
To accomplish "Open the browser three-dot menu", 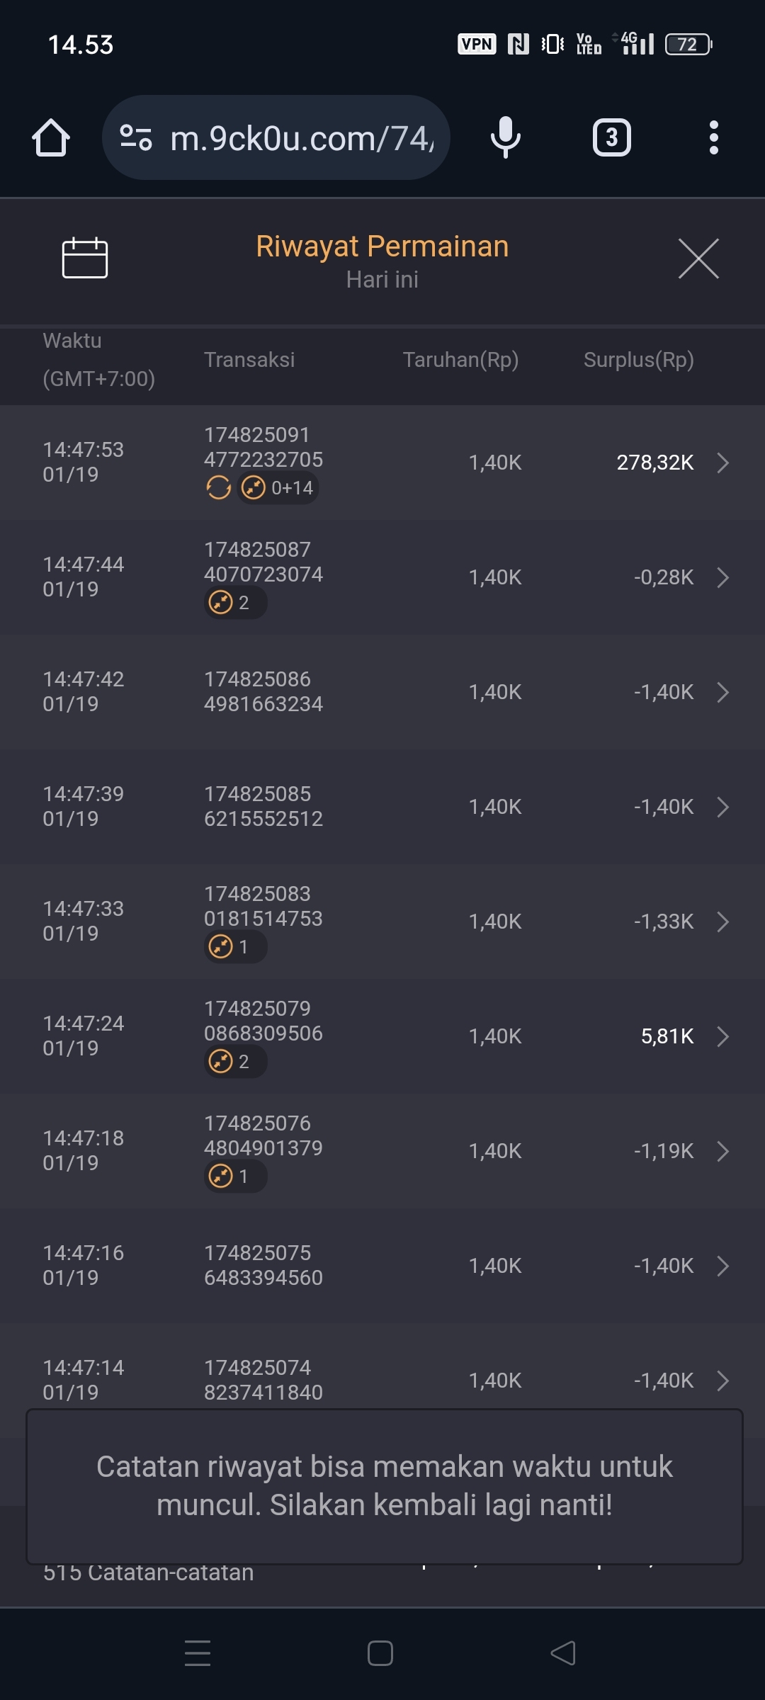I will point(713,137).
